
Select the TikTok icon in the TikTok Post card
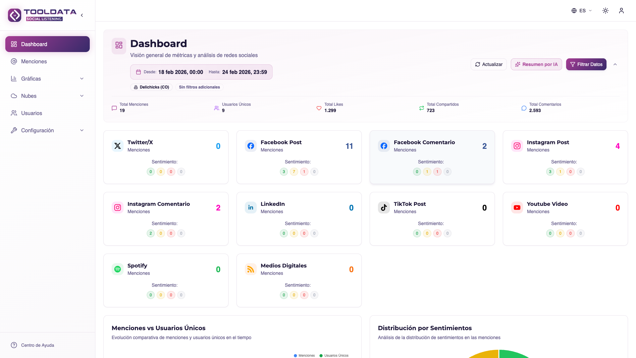coord(384,208)
